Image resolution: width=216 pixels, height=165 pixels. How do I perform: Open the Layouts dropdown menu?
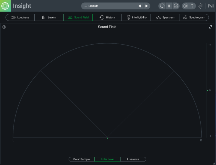(109, 6)
